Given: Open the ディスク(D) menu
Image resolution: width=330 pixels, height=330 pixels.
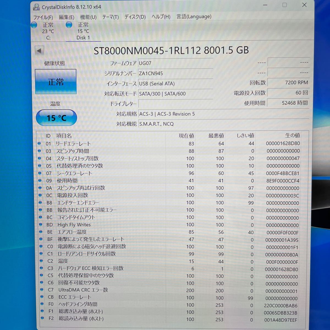Looking at the screenshot, I should pos(135,17).
